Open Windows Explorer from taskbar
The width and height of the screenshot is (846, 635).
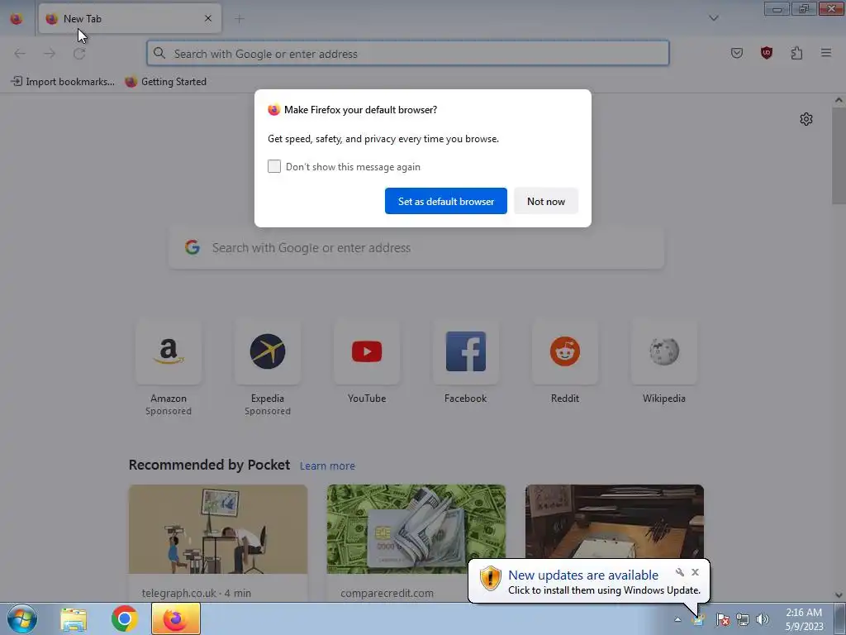point(74,618)
